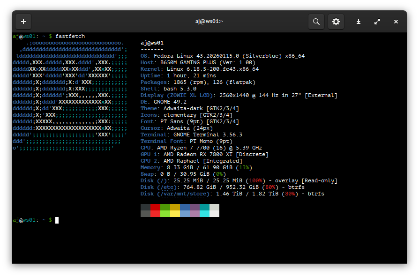Screen dimensions: 419x277
Task: Click the dark red palette swatch
Action: coord(155,207)
